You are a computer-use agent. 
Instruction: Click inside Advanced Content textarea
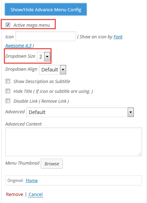(x=74, y=142)
